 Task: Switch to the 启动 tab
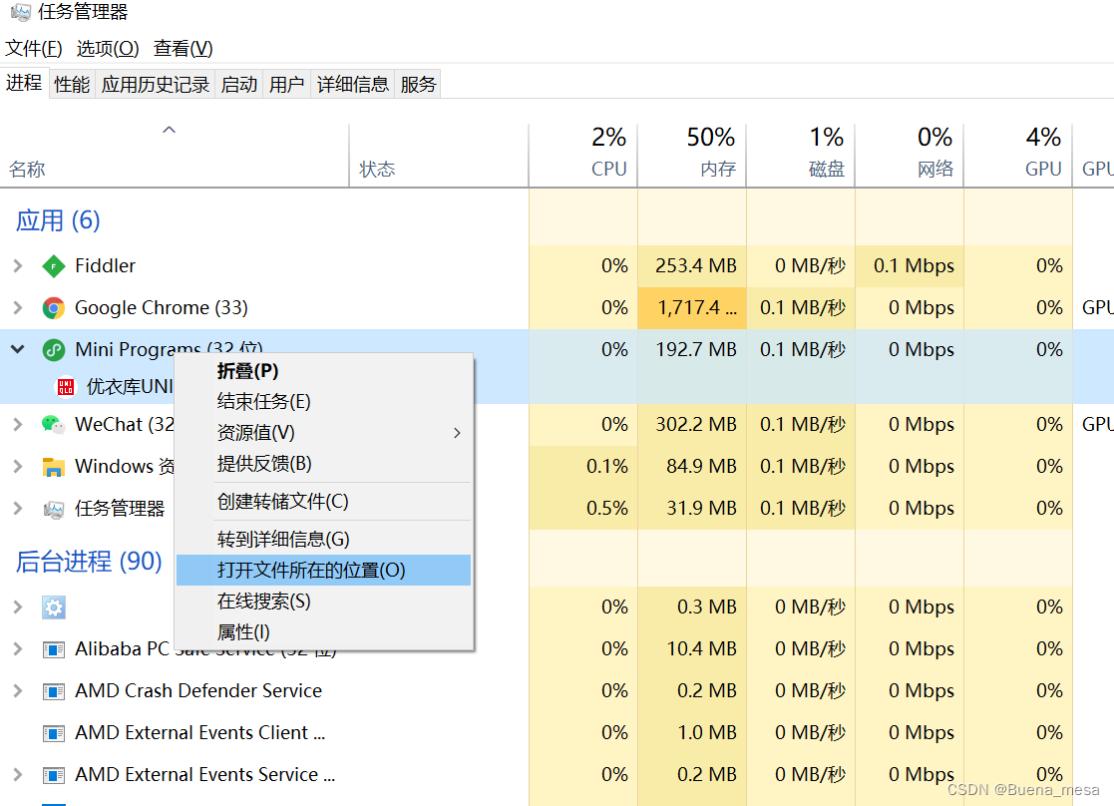tap(238, 85)
